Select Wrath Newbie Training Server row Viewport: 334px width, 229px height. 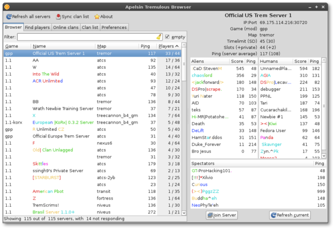click(x=92, y=109)
